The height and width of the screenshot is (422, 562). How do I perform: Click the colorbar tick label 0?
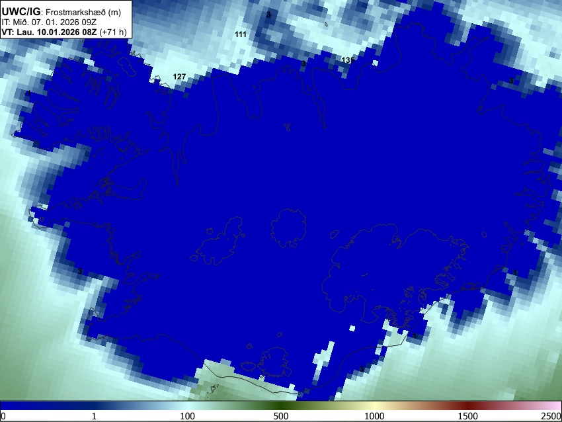point(3,416)
